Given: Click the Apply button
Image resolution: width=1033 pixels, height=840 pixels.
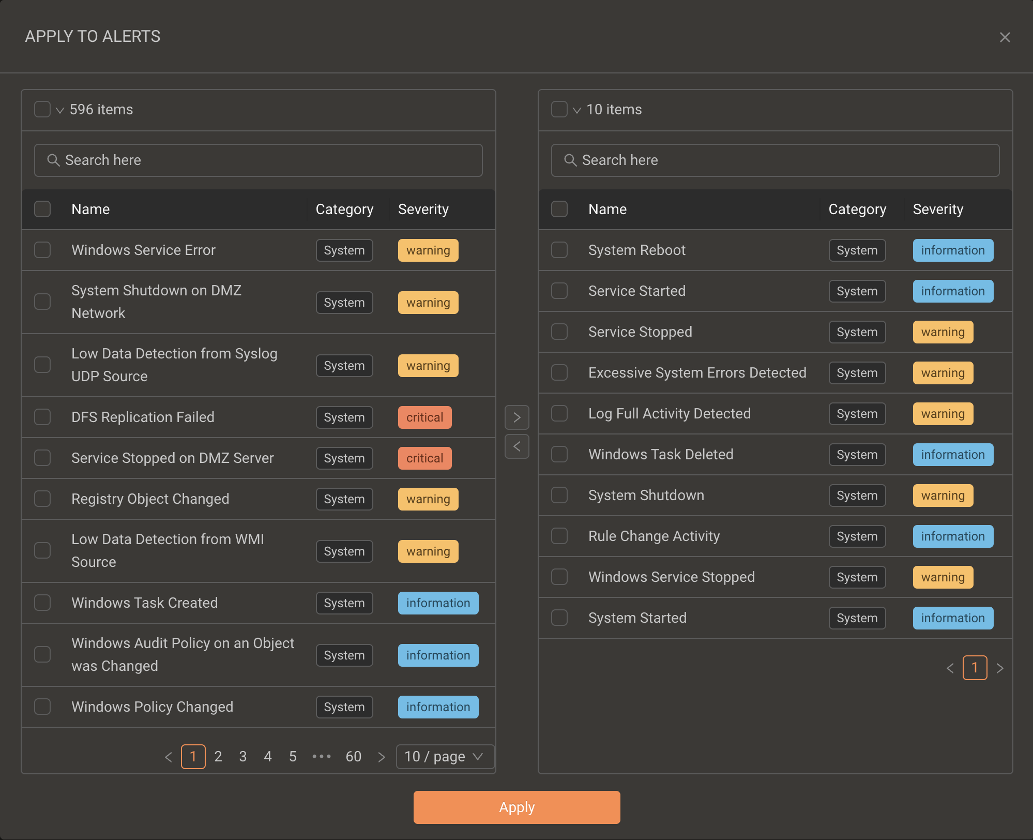Looking at the screenshot, I should (x=516, y=807).
